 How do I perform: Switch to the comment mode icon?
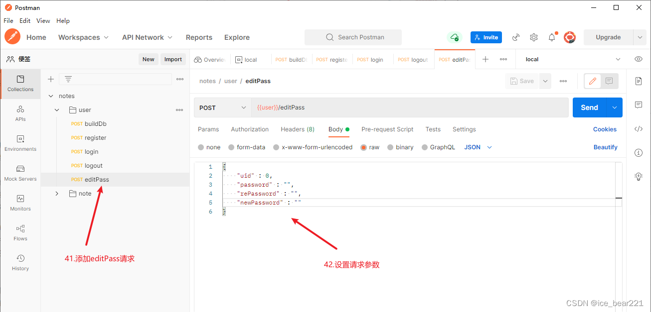pos(609,81)
